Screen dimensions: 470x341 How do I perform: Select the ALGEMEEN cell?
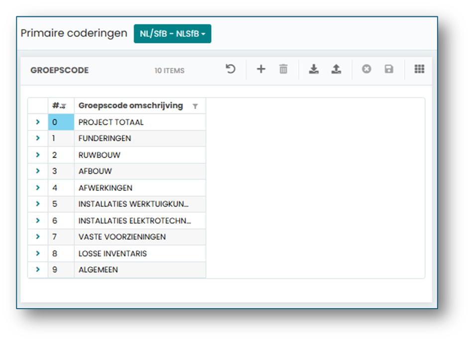[x=140, y=269]
